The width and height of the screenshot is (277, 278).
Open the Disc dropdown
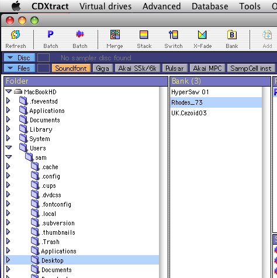click(19, 58)
